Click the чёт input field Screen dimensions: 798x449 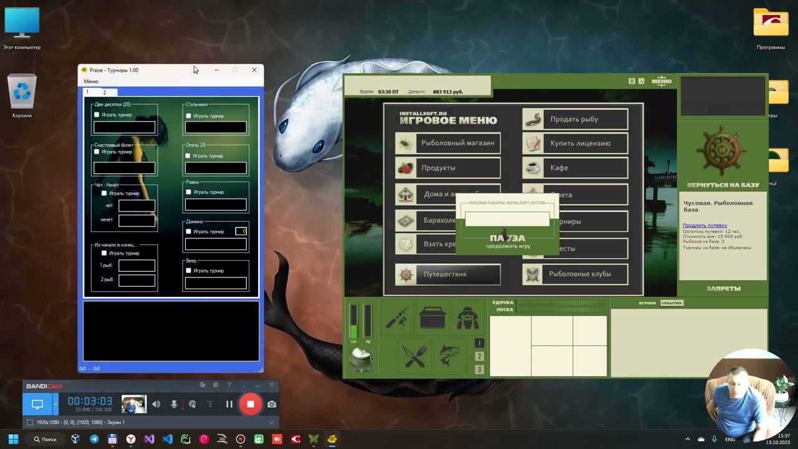[x=137, y=205]
